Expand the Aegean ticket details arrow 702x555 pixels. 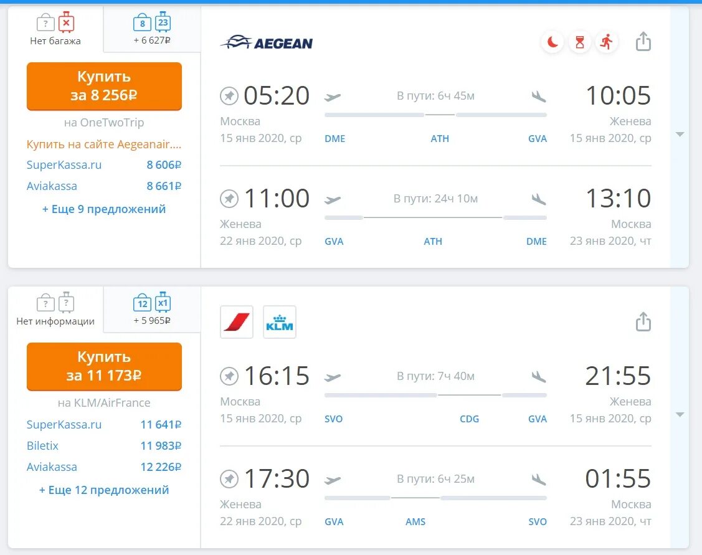point(680,135)
